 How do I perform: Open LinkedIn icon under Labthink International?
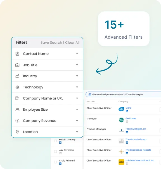[127, 164]
